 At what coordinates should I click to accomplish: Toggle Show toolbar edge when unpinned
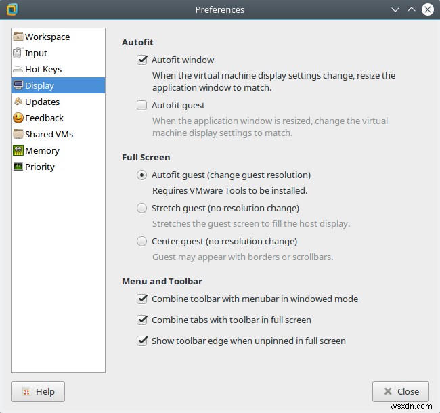[x=142, y=341]
